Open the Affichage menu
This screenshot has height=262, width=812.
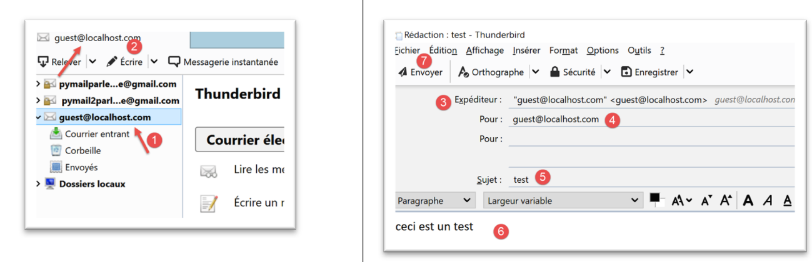(484, 51)
